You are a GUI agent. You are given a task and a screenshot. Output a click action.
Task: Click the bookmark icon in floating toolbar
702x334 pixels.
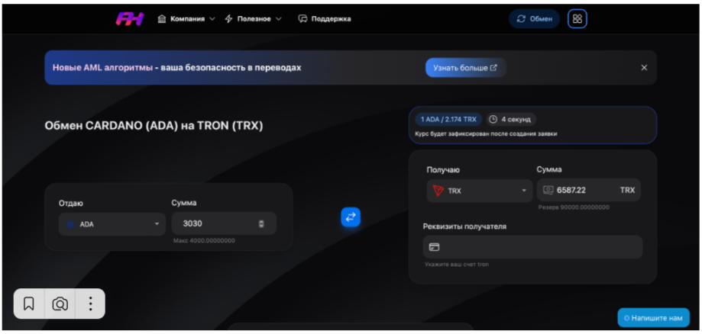pos(29,304)
